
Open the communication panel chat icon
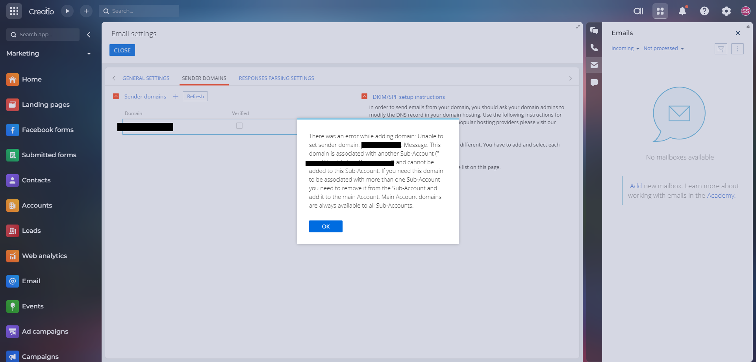[594, 30]
